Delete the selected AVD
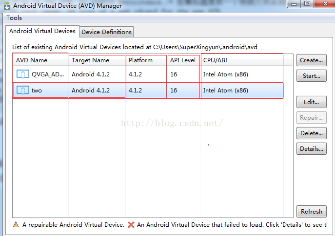The image size is (335, 236). [x=311, y=133]
